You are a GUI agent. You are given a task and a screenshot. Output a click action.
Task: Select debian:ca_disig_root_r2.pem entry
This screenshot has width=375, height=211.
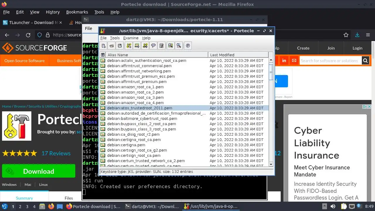coord(184,134)
